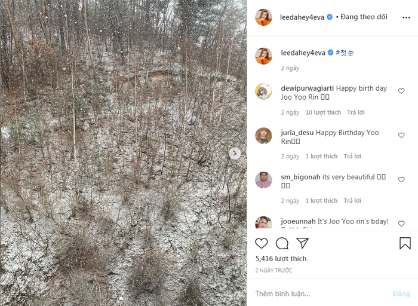
Task: Focus the Thêm bình luận comment field
Action: click(x=316, y=293)
